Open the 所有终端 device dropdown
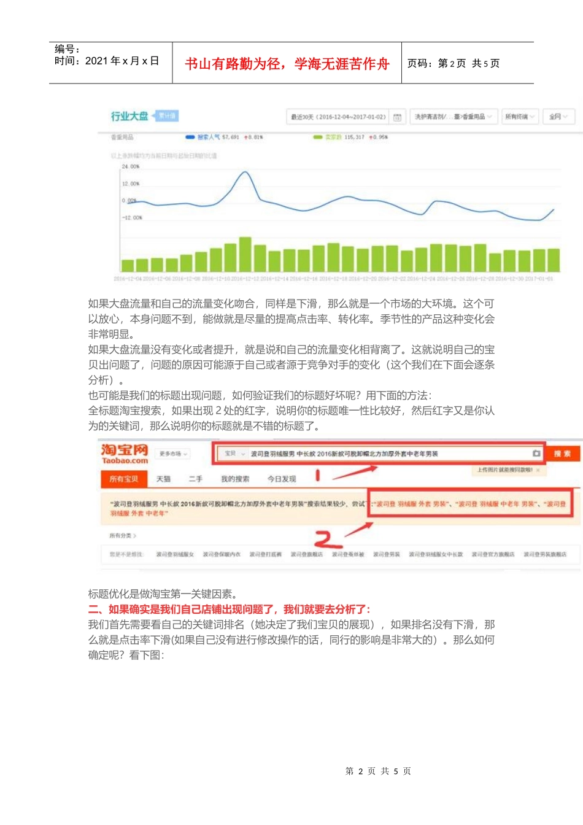583x825 pixels. click(520, 117)
